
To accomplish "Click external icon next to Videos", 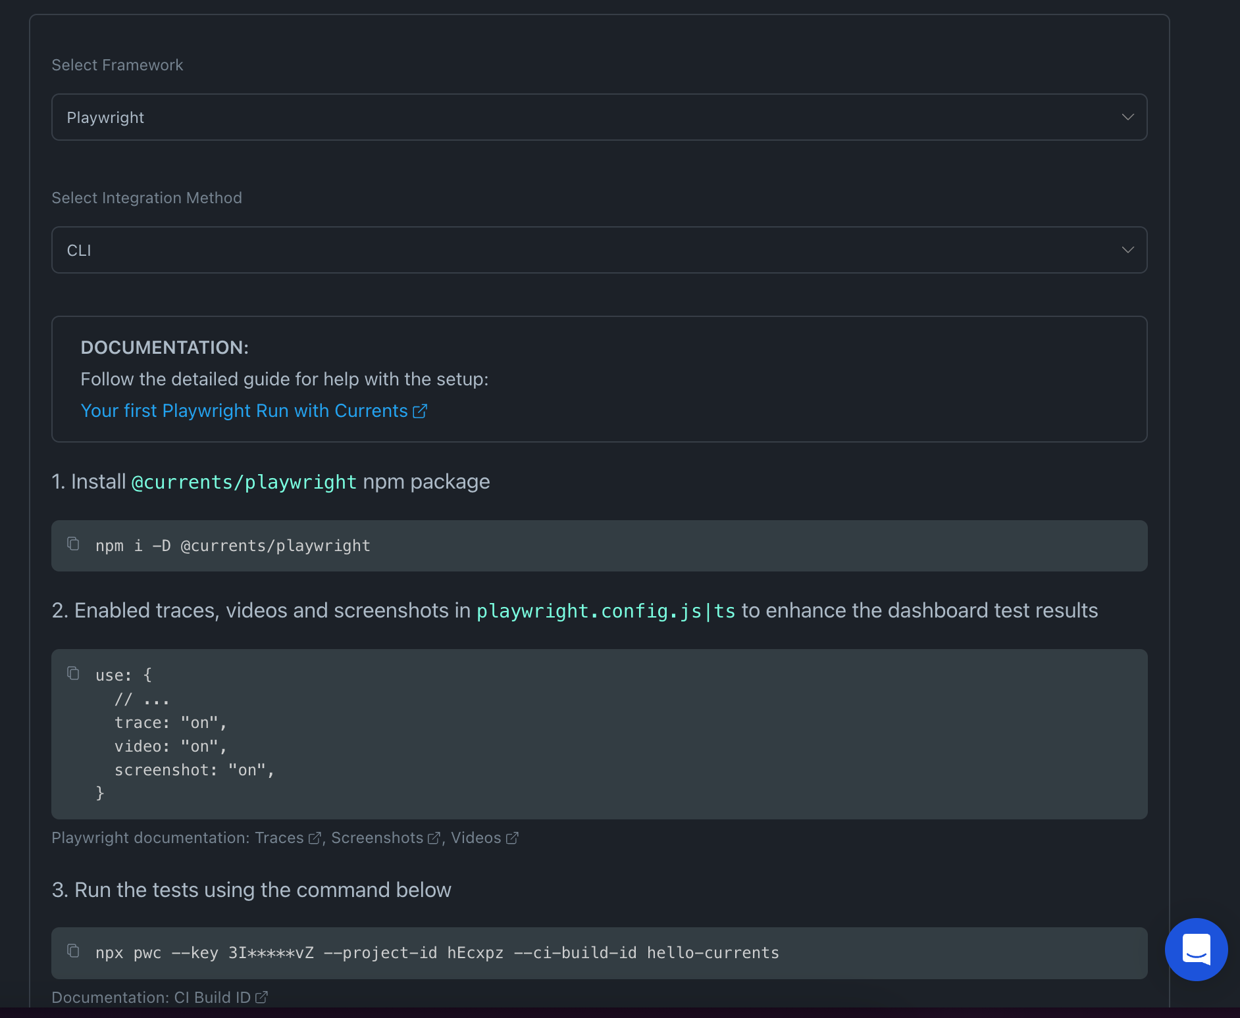I will [512, 838].
